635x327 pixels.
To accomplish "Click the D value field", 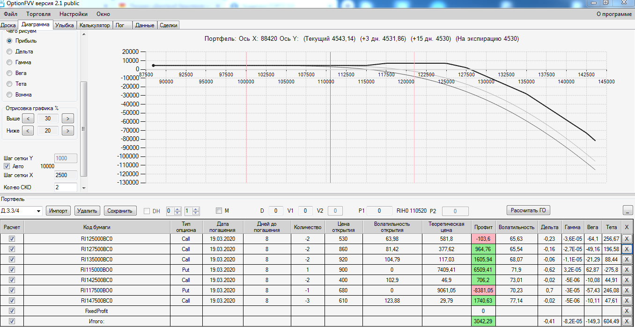I will point(276,211).
